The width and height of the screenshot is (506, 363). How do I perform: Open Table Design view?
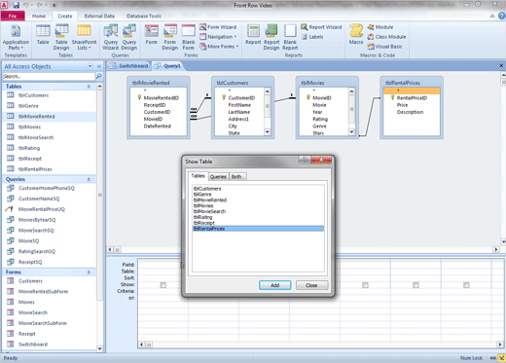coord(61,38)
